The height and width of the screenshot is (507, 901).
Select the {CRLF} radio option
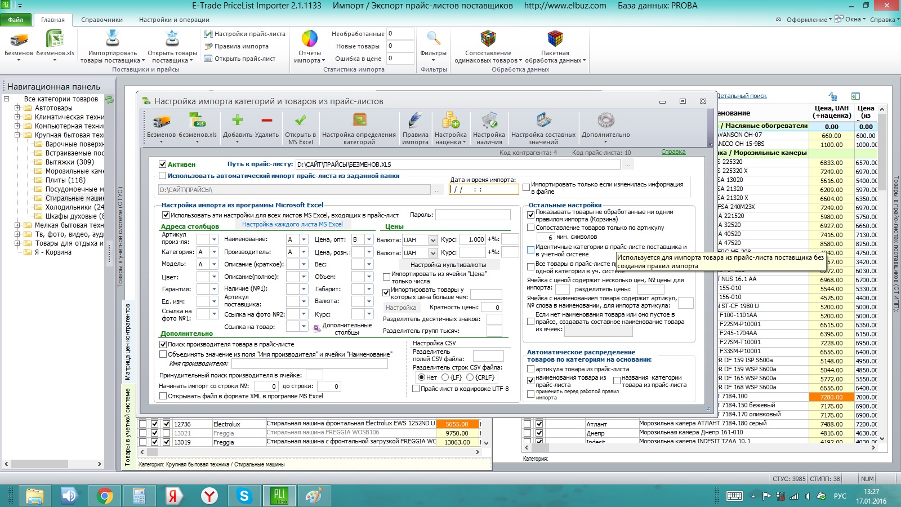click(x=470, y=377)
